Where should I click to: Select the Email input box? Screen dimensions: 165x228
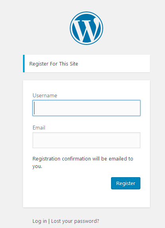click(86, 140)
